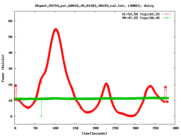Click the green outlier cross marker at zero Kelvin
This screenshot has height=136, width=181.
pyautogui.click(x=42, y=116)
